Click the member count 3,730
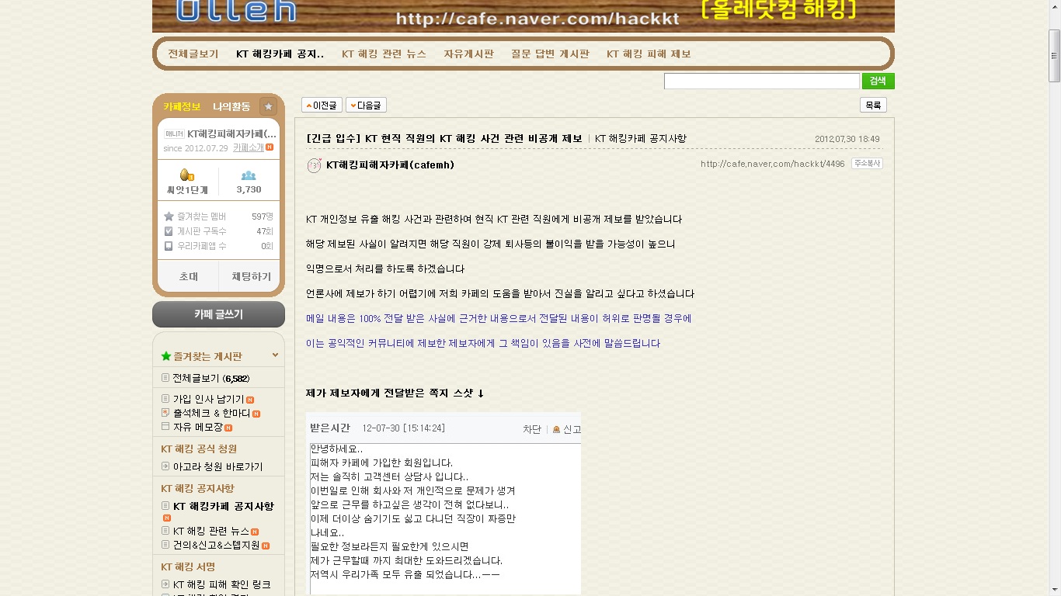The image size is (1061, 596). point(249,189)
